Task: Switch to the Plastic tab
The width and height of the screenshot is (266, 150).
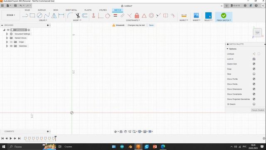Action: (x=88, y=10)
